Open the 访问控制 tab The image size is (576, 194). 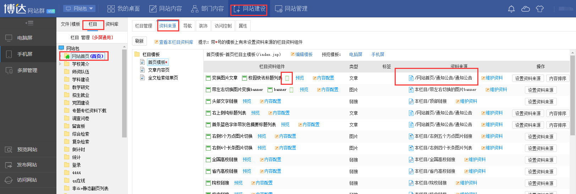pyautogui.click(x=223, y=26)
